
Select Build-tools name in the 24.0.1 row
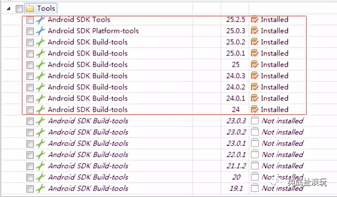[88, 98]
